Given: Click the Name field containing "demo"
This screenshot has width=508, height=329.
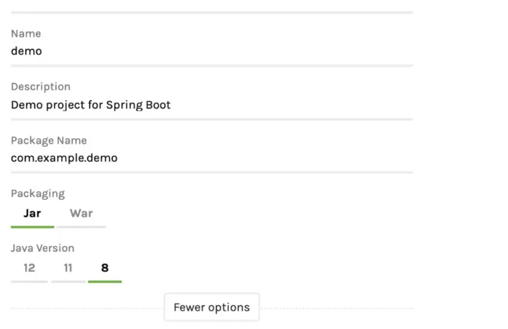Looking at the screenshot, I should 211,51.
